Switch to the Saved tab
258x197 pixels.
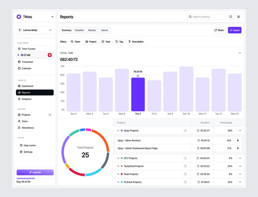105,30
